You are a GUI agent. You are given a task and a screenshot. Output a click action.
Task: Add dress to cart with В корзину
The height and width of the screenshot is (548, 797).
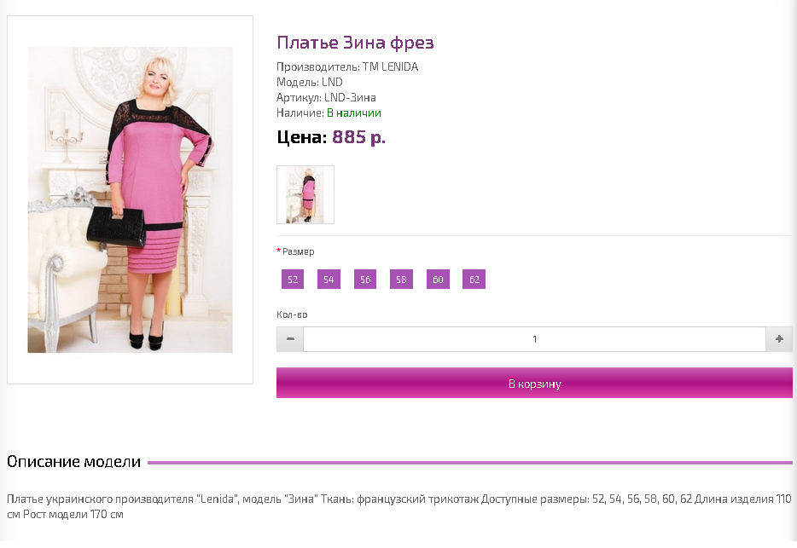click(x=534, y=383)
